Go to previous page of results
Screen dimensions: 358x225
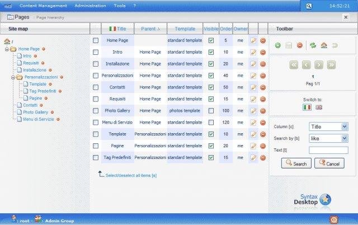pyautogui.click(x=306, y=65)
